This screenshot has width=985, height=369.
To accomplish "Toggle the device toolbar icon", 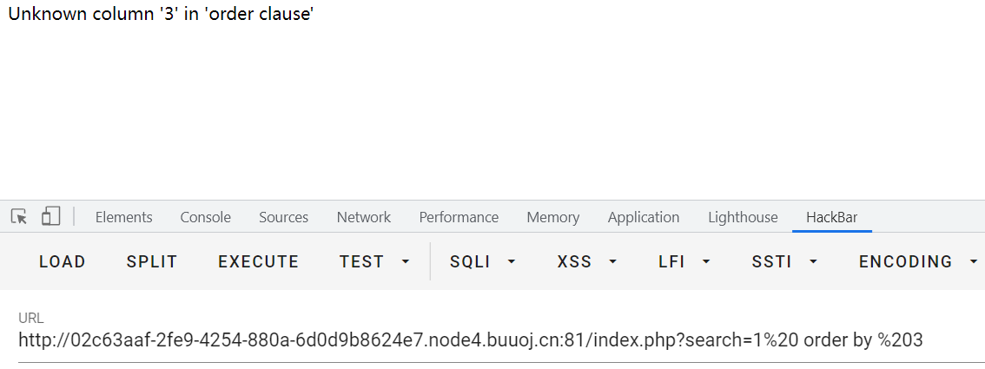I will (x=50, y=217).
